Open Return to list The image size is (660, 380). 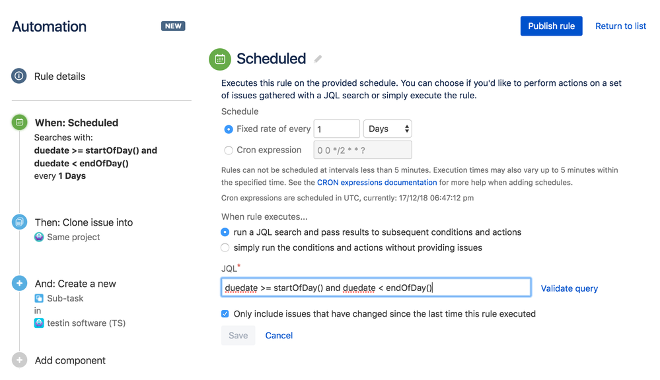(620, 26)
